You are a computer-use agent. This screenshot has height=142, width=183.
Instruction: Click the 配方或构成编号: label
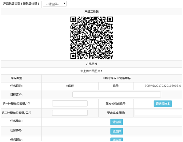[x=116, y=104]
